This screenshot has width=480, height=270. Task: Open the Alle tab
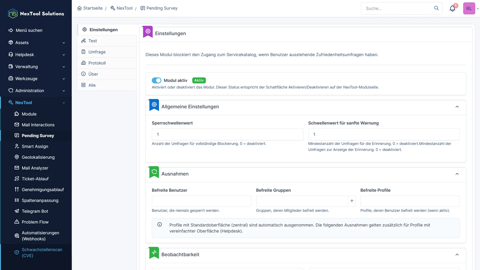tap(107, 85)
